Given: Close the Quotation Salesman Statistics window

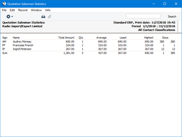Looking at the screenshot, I should pos(176,4).
